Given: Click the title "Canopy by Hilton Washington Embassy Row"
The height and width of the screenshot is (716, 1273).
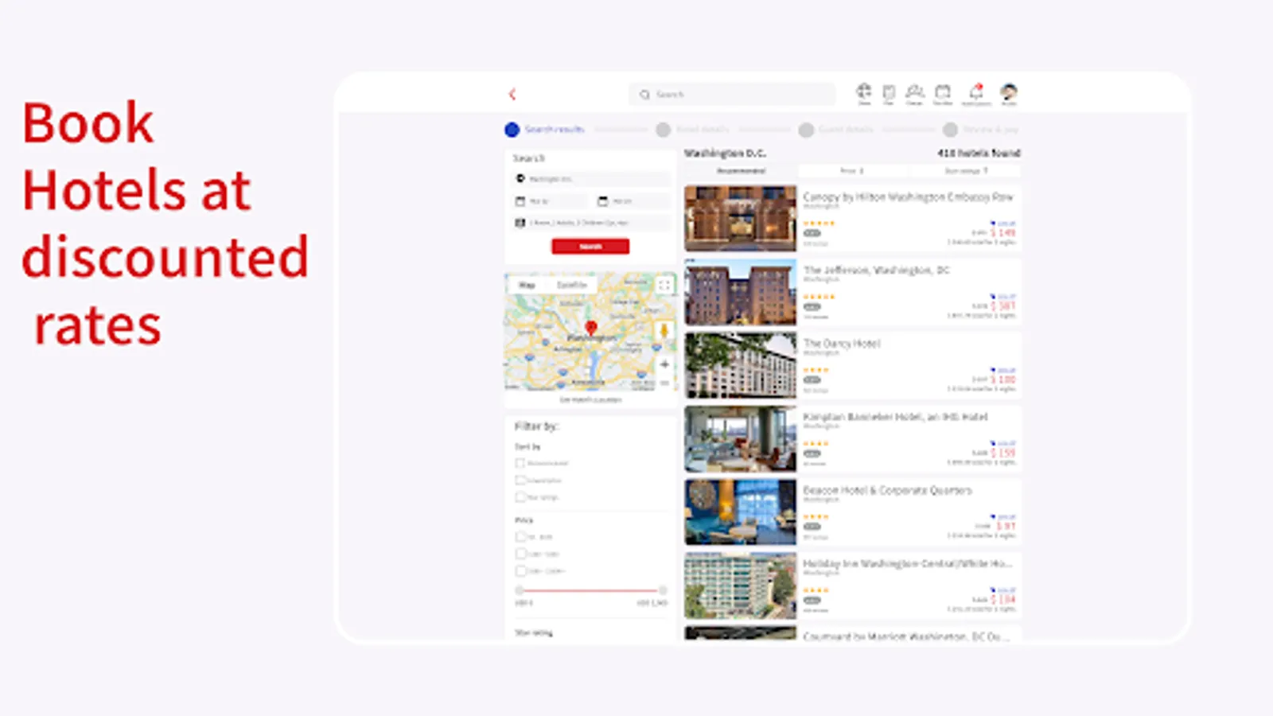Looking at the screenshot, I should [908, 197].
